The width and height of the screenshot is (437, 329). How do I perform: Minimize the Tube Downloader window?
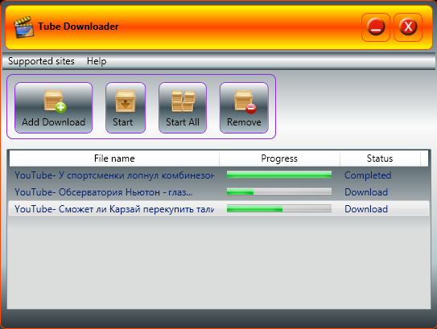pos(376,27)
